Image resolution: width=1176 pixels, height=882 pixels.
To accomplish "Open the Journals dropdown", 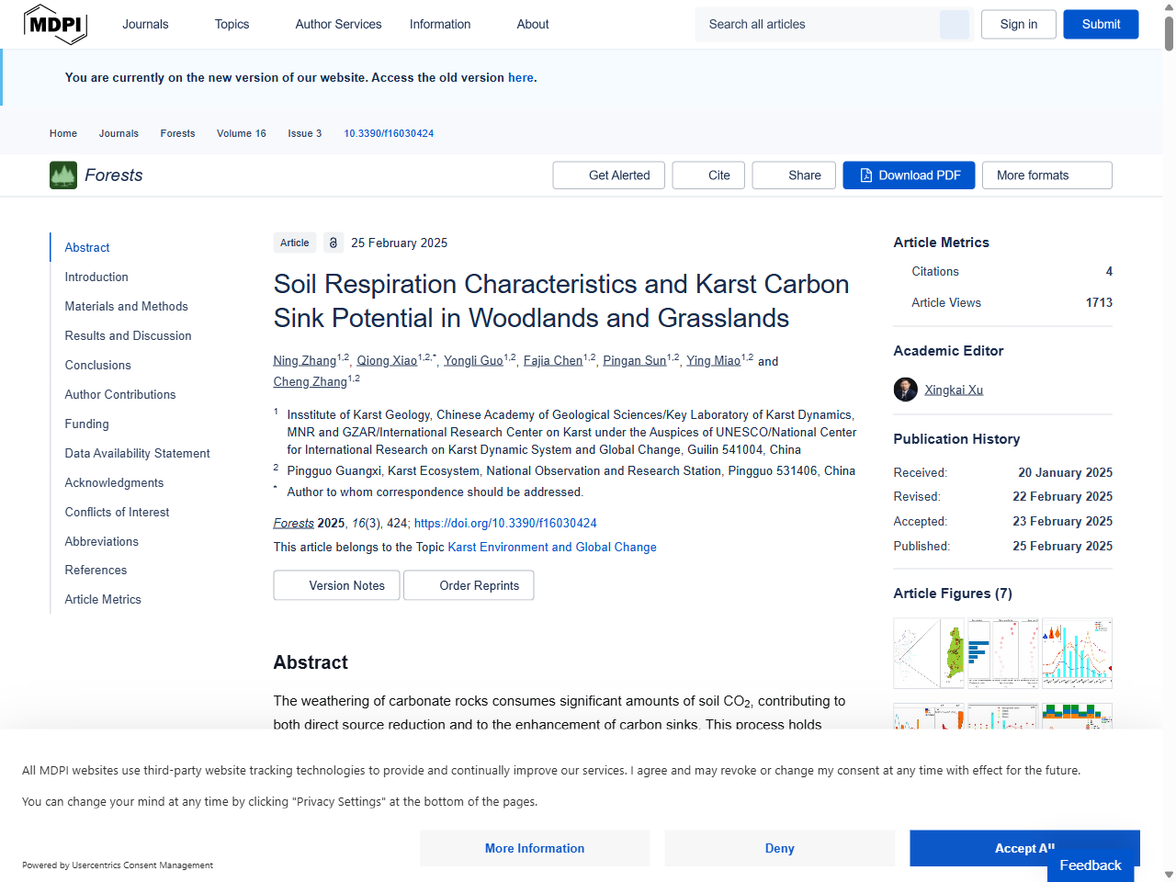I will (x=145, y=24).
